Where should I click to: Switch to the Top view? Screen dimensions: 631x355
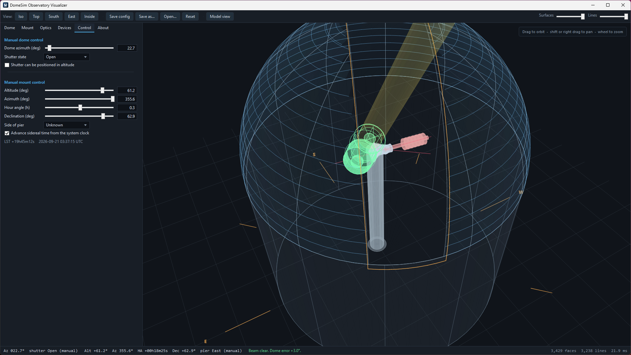click(x=36, y=17)
